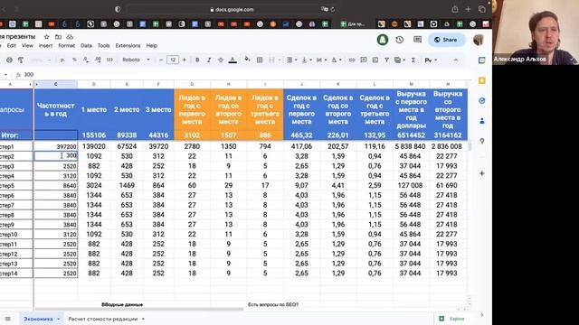579x325 pixels.
Task: Open the View menu
Action: tap(27, 46)
